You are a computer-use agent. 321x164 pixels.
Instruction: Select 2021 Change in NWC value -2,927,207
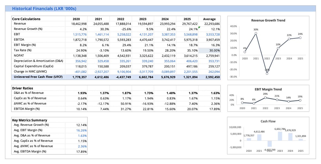pos(101,71)
